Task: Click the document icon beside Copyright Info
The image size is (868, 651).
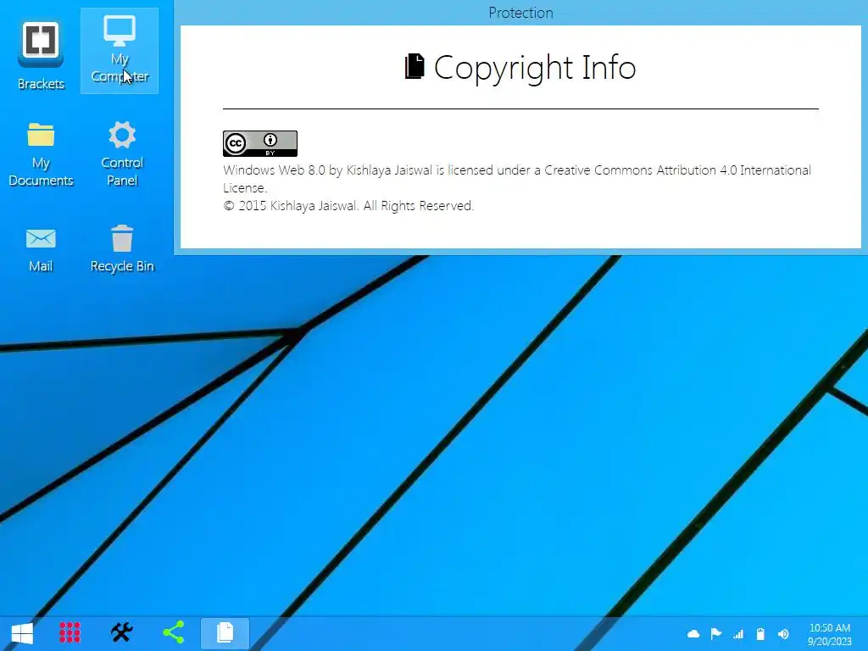Action: click(x=415, y=66)
